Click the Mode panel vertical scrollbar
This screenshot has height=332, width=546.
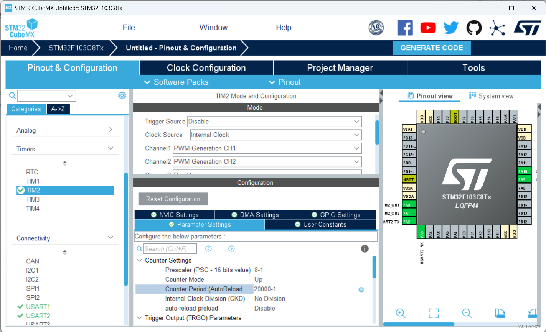pos(377,132)
